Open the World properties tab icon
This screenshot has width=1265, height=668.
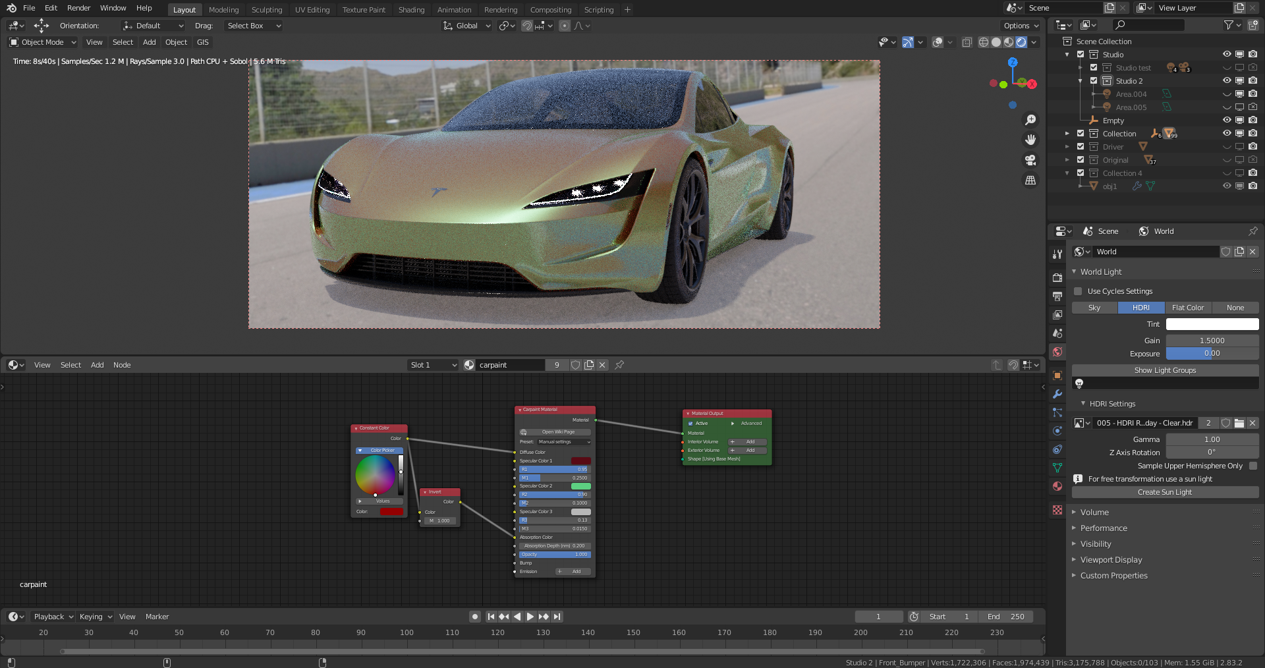(1057, 352)
